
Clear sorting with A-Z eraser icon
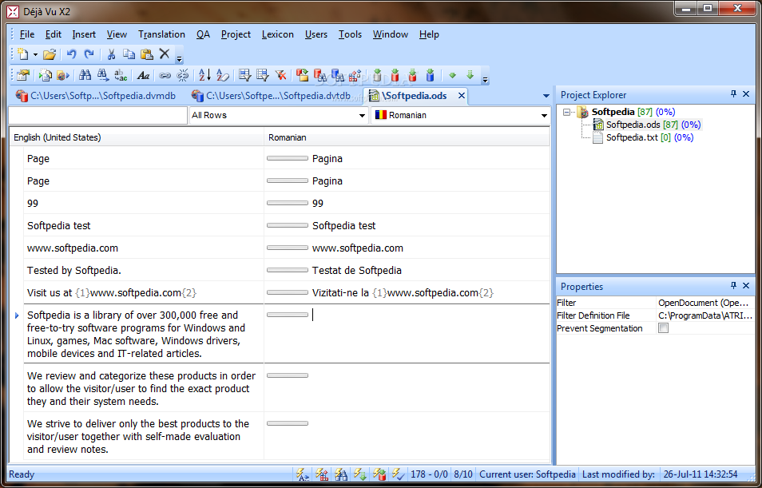(x=223, y=75)
